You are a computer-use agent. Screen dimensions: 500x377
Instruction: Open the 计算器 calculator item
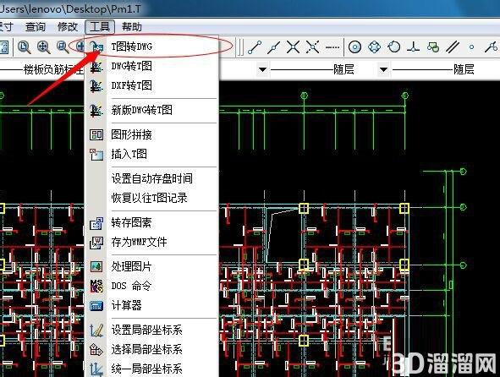click(151, 306)
